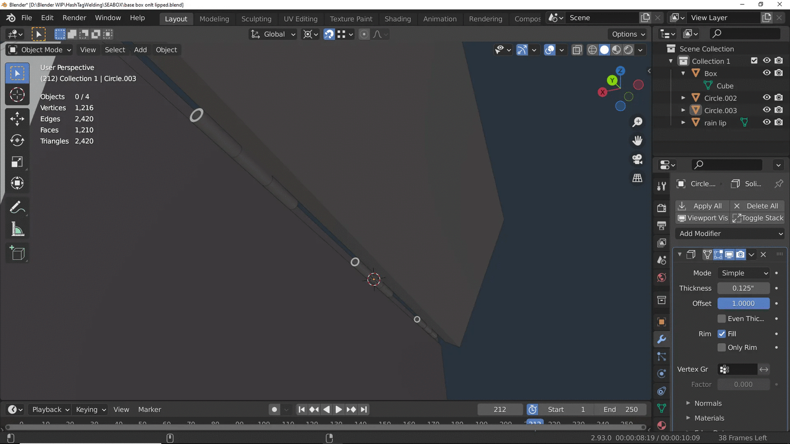Select the Add Cube tool

pyautogui.click(x=17, y=253)
